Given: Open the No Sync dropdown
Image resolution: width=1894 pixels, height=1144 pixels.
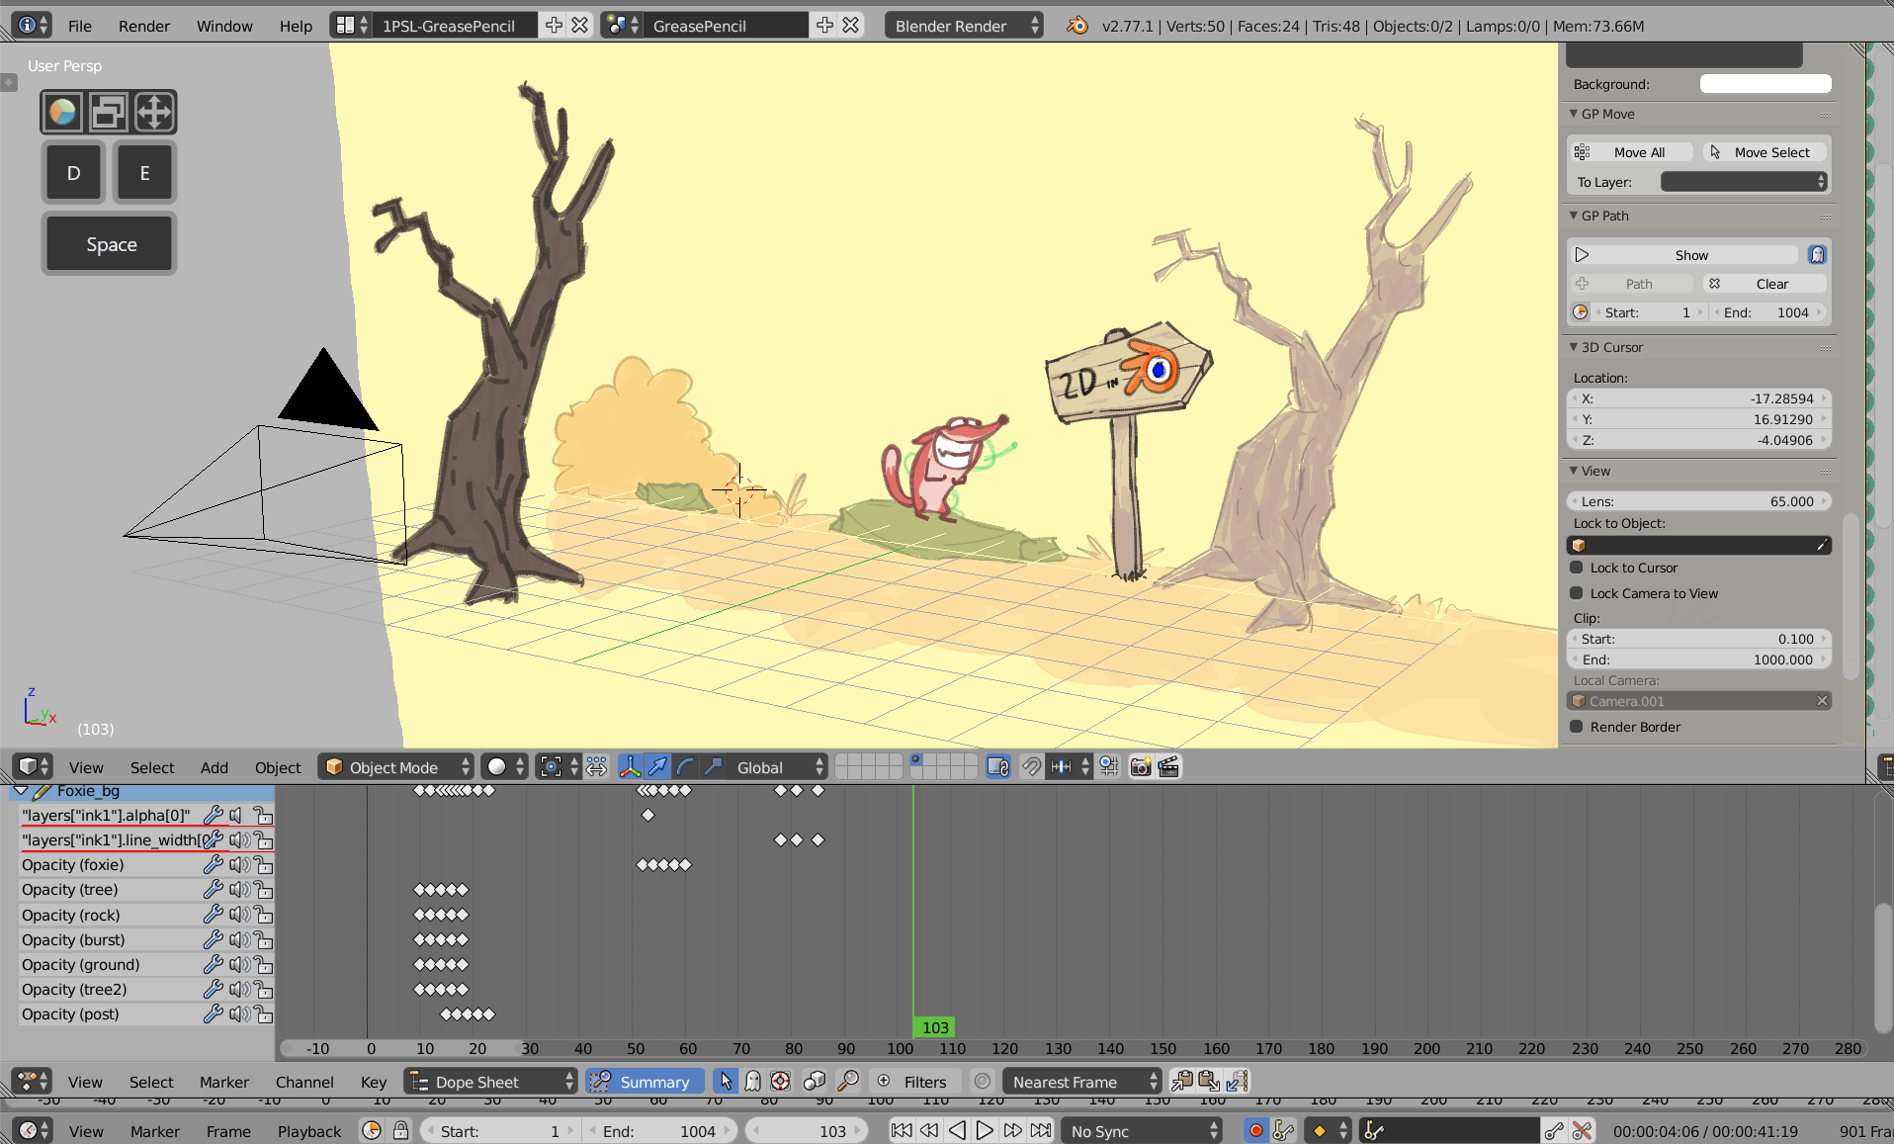Looking at the screenshot, I should 1142,1131.
